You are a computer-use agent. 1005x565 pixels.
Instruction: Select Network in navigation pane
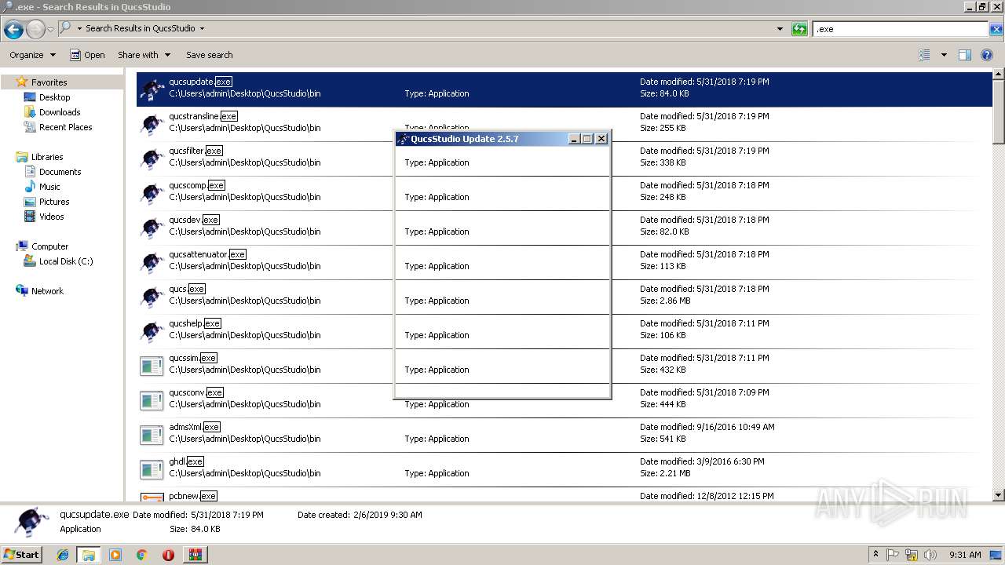click(47, 291)
